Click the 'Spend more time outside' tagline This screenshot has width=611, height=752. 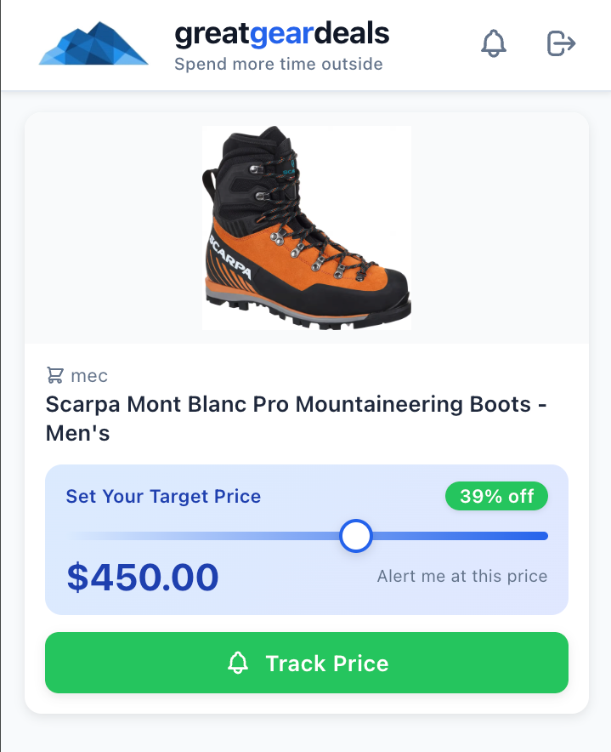(x=278, y=65)
